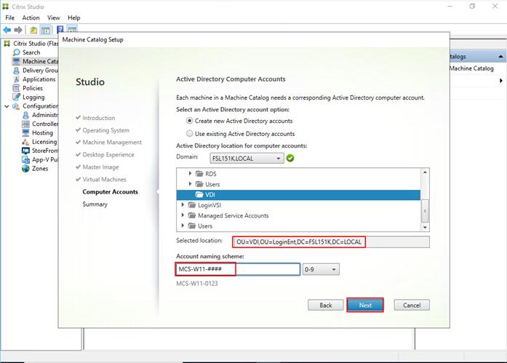Go to the Summary wizard step

pyautogui.click(x=95, y=204)
